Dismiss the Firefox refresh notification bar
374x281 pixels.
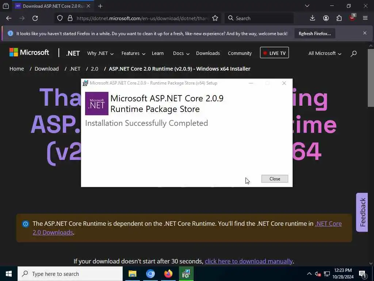(x=365, y=33)
